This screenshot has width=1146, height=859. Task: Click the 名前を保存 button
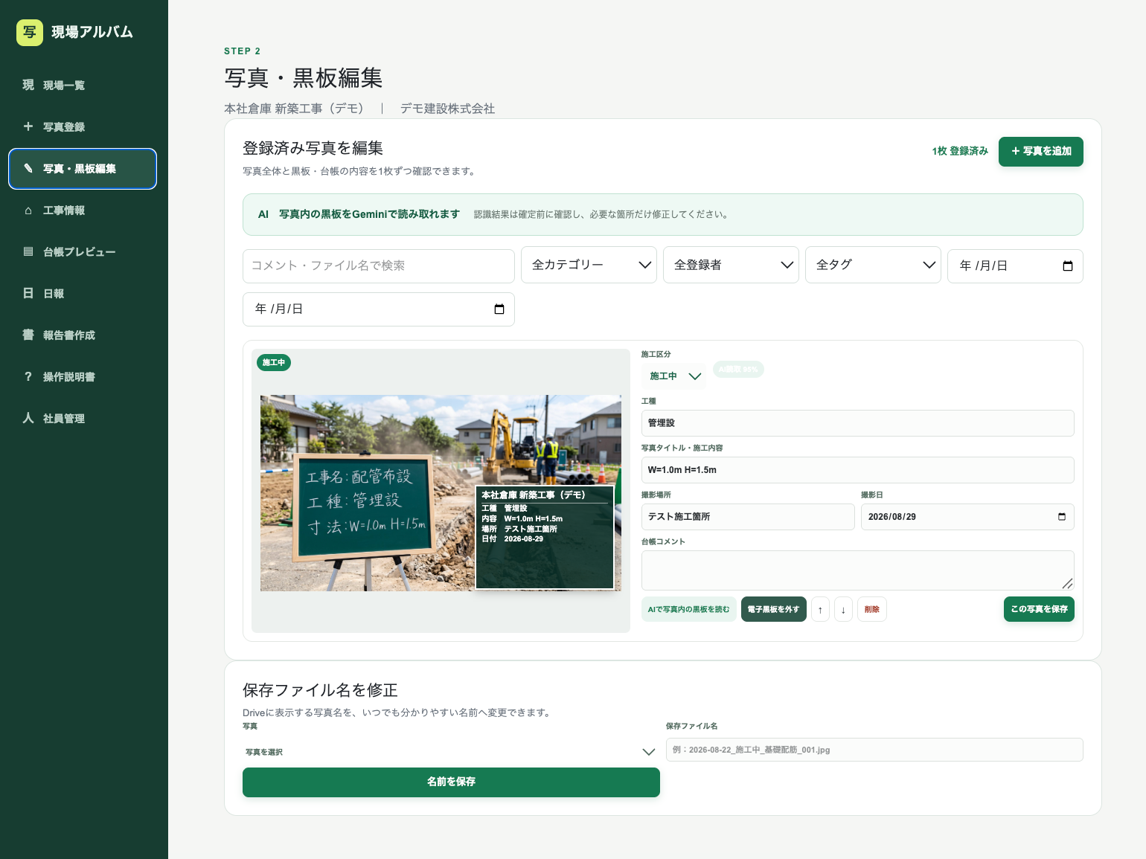click(451, 782)
